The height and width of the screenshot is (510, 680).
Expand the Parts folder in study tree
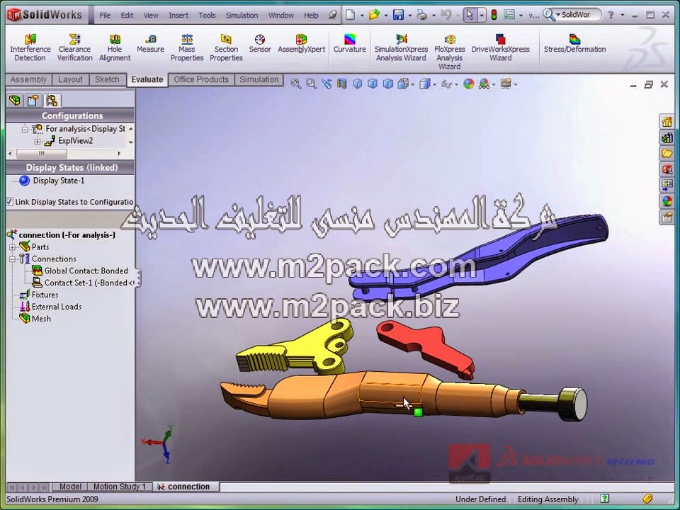coord(13,247)
